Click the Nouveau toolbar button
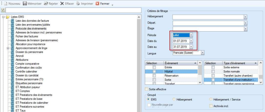 pos(12,4)
